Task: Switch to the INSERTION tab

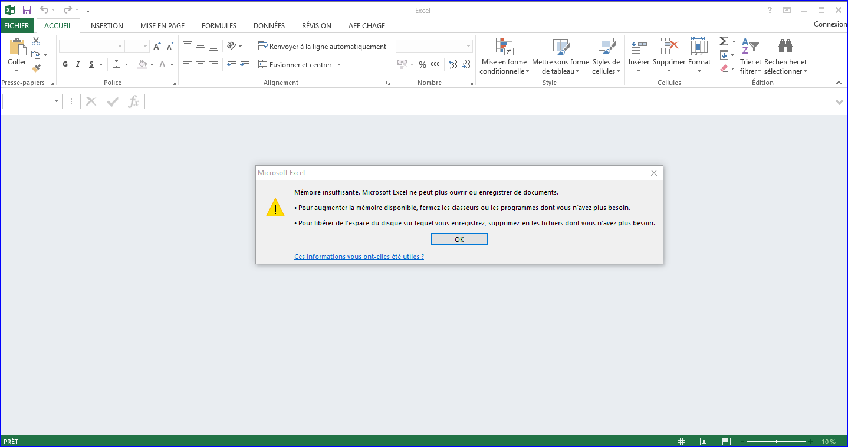Action: pyautogui.click(x=106, y=25)
